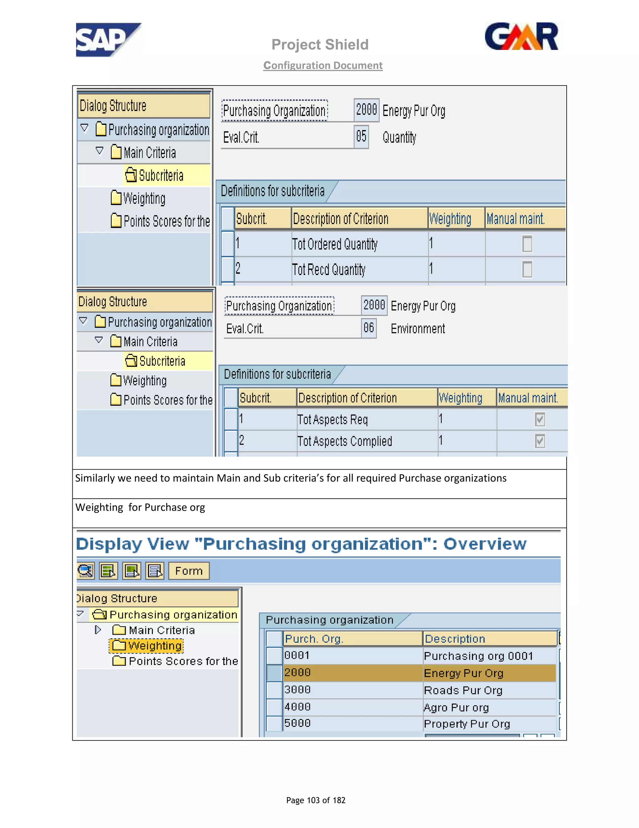
Task: Toggle Manual maint. checkbox for Tot Aspects Req
Action: point(540,419)
